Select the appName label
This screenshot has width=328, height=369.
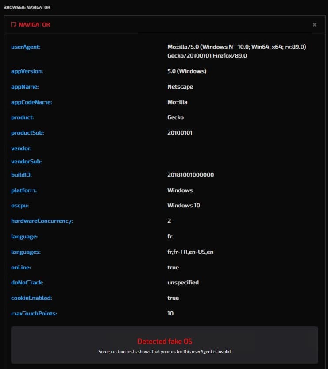(x=25, y=87)
